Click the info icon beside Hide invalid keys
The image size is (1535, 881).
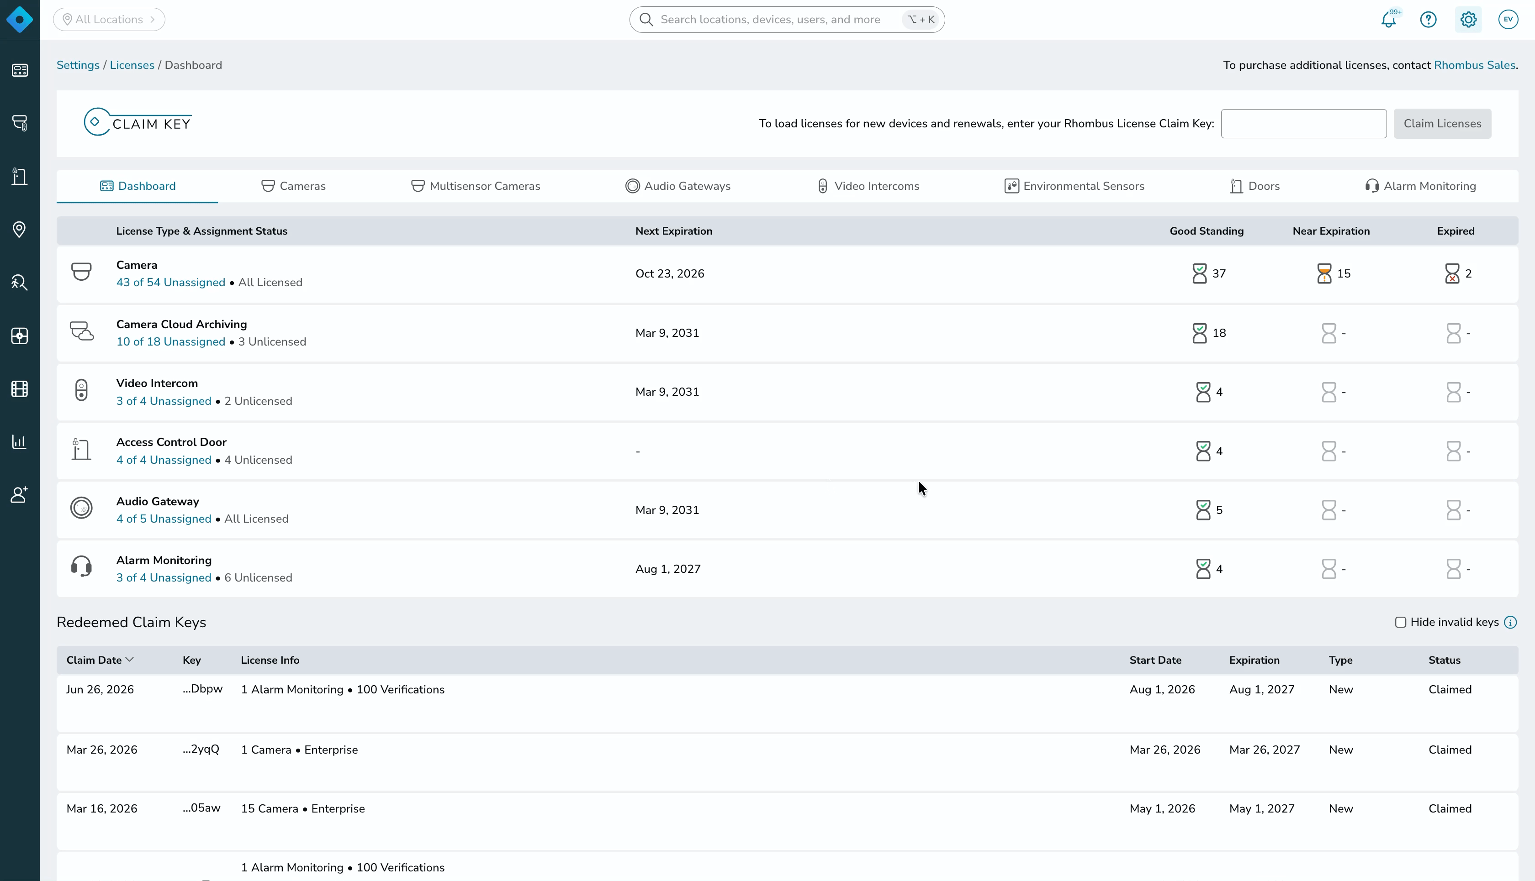(1511, 622)
